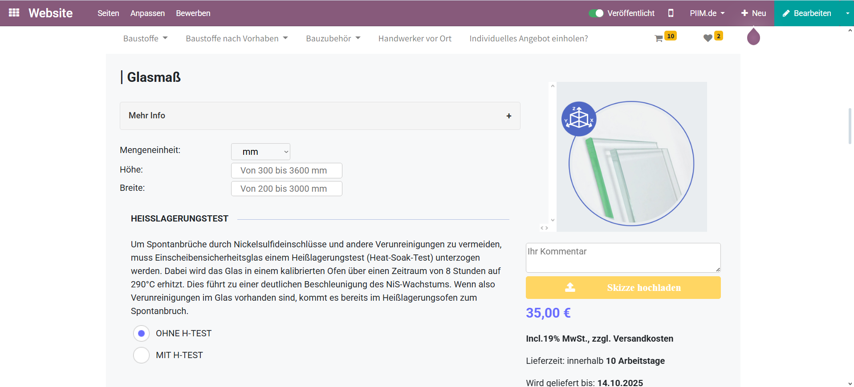Viewport: 854px width, 387px height.
Task: Click the 3D dimensions cube icon
Action: point(578,119)
